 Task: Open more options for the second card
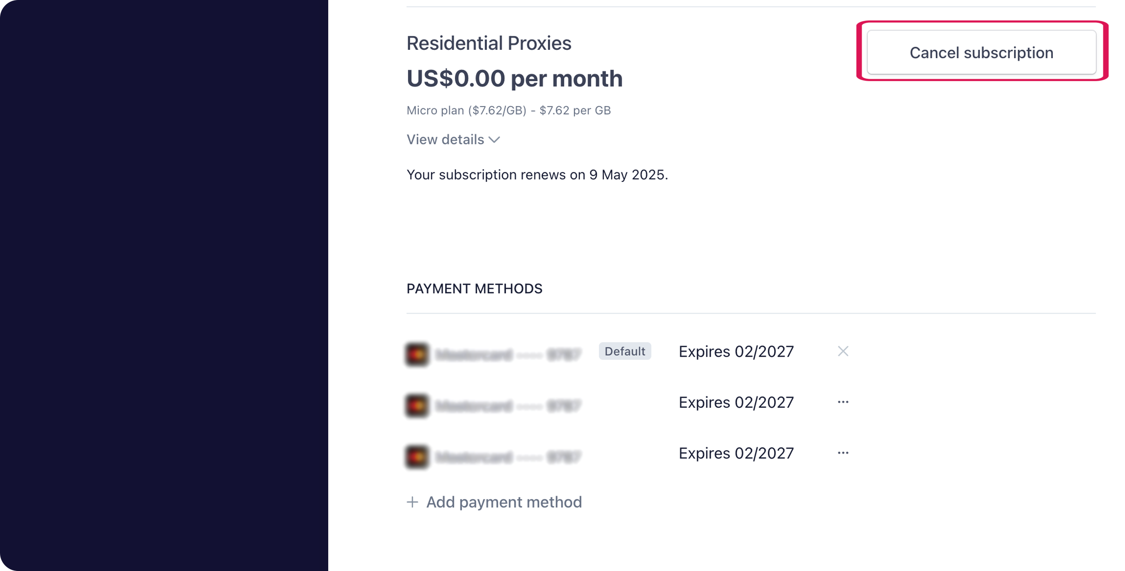coord(843,402)
